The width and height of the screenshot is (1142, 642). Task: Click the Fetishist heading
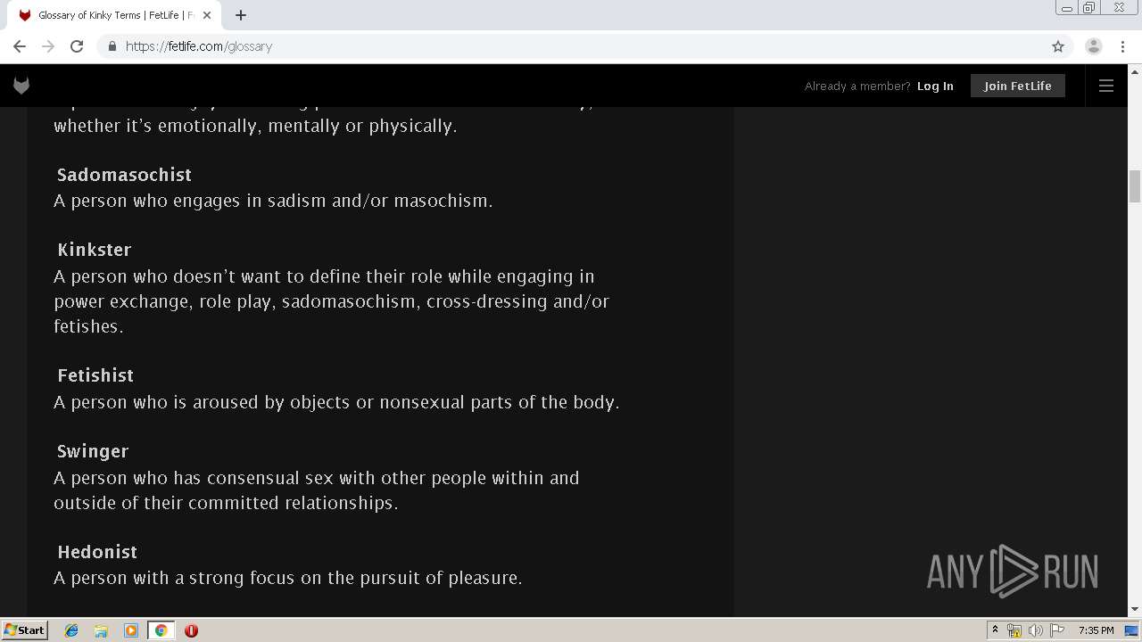[x=95, y=375]
